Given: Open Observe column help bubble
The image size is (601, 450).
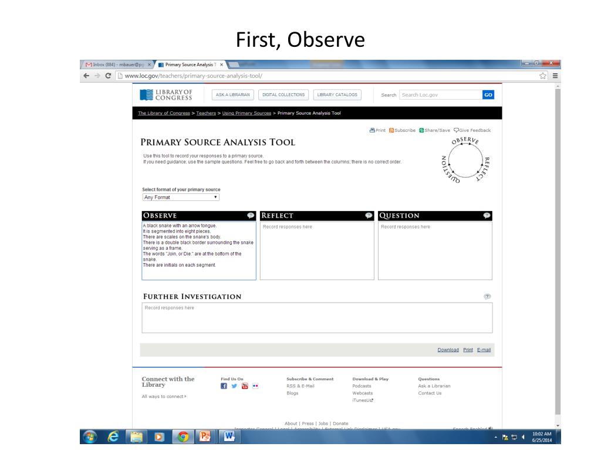Looking at the screenshot, I should pyautogui.click(x=251, y=216).
